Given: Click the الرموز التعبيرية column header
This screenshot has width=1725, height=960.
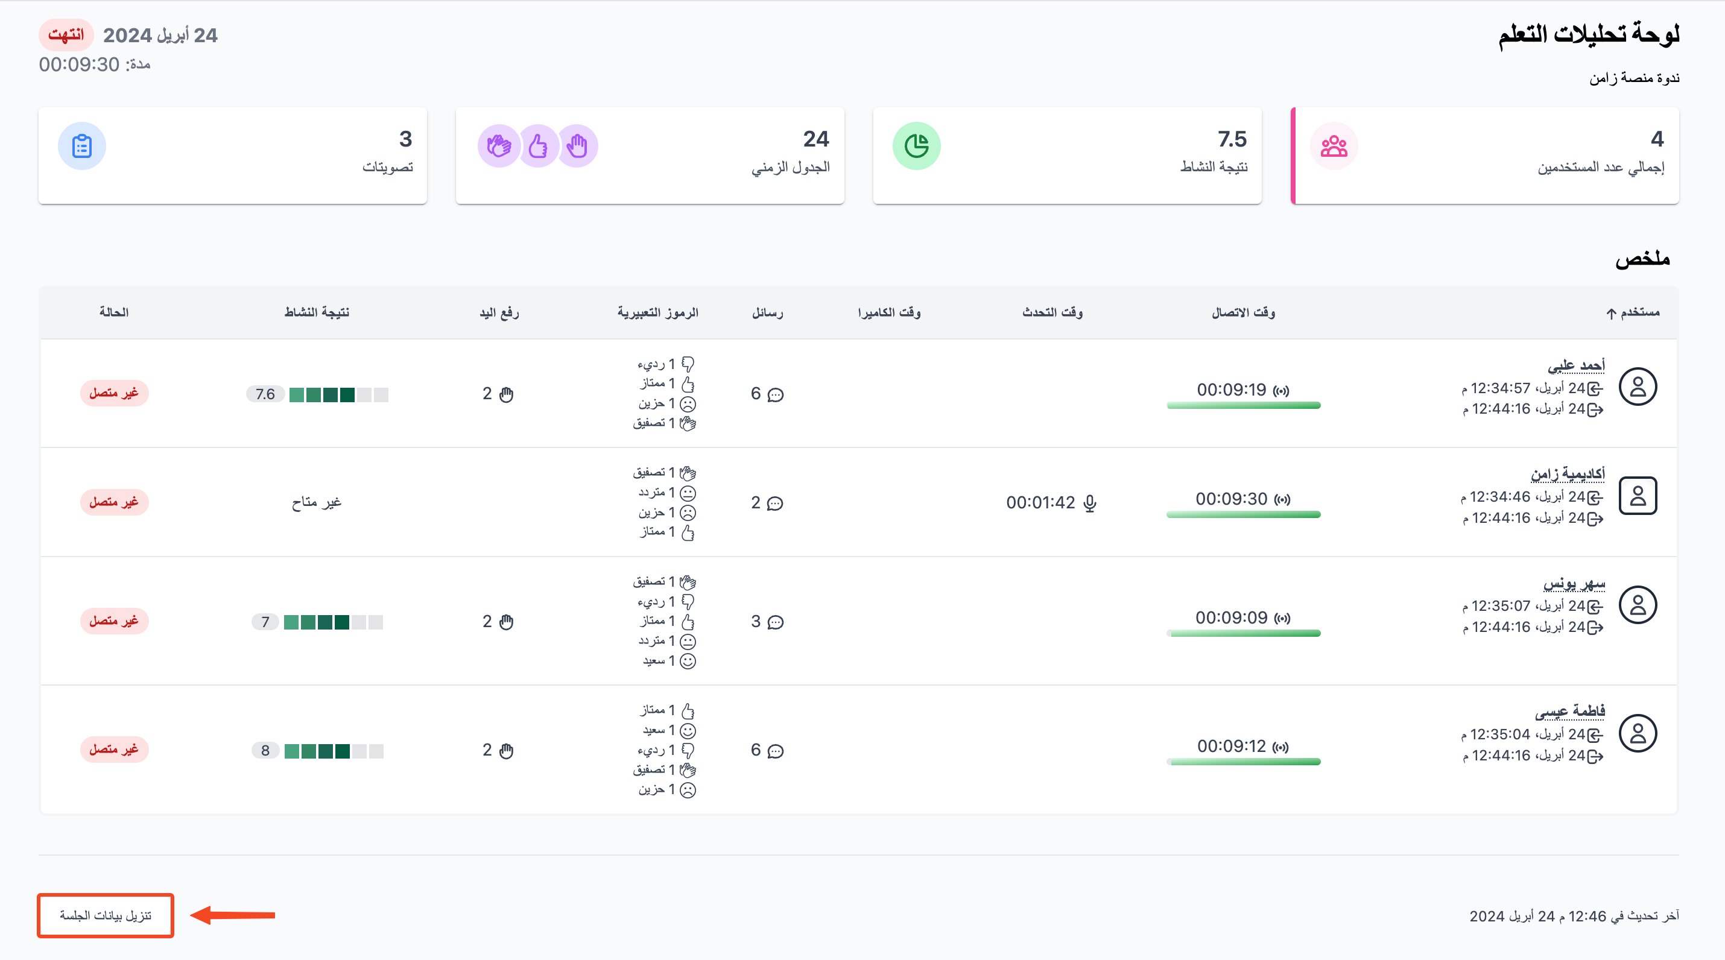Looking at the screenshot, I should 657,312.
